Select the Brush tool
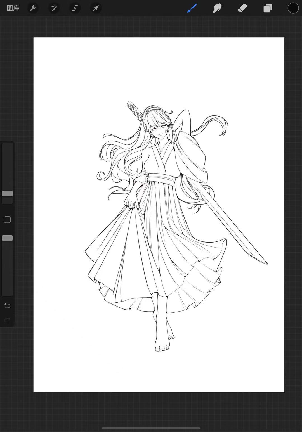Image resolution: width=302 pixels, height=432 pixels. [192, 8]
